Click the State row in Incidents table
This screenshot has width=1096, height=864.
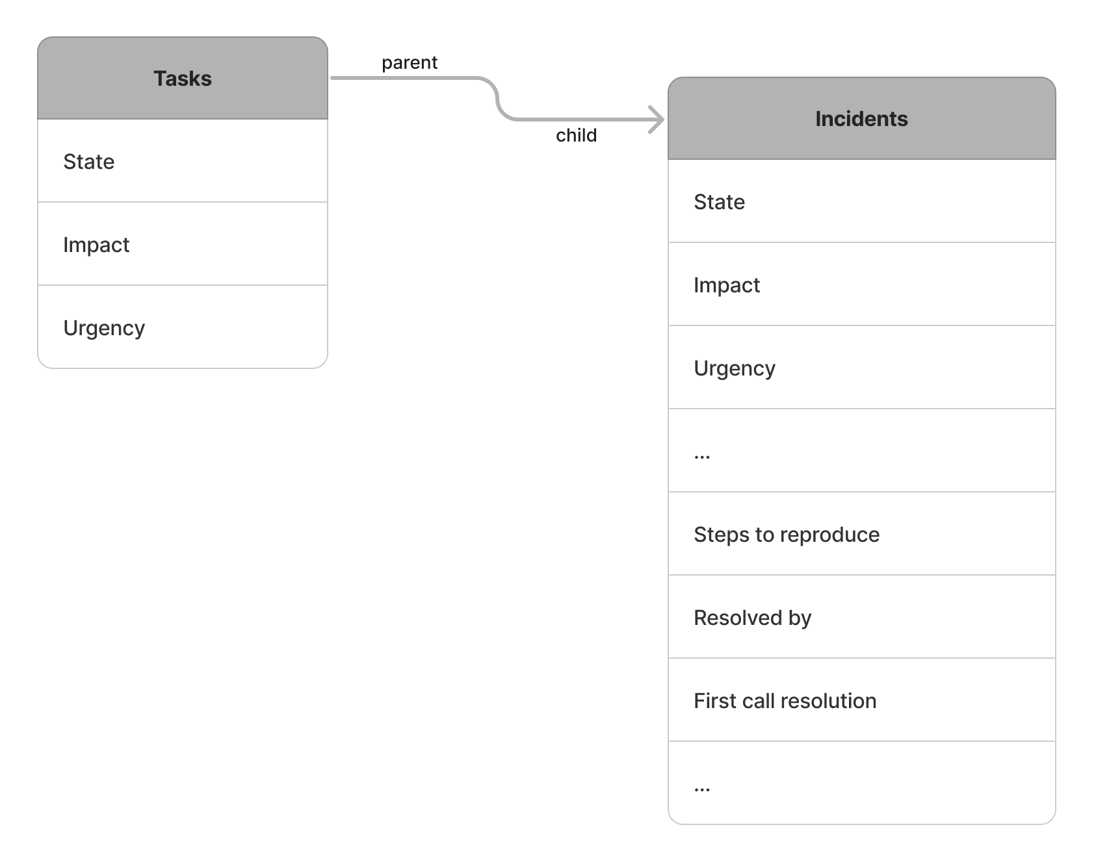[x=861, y=201]
